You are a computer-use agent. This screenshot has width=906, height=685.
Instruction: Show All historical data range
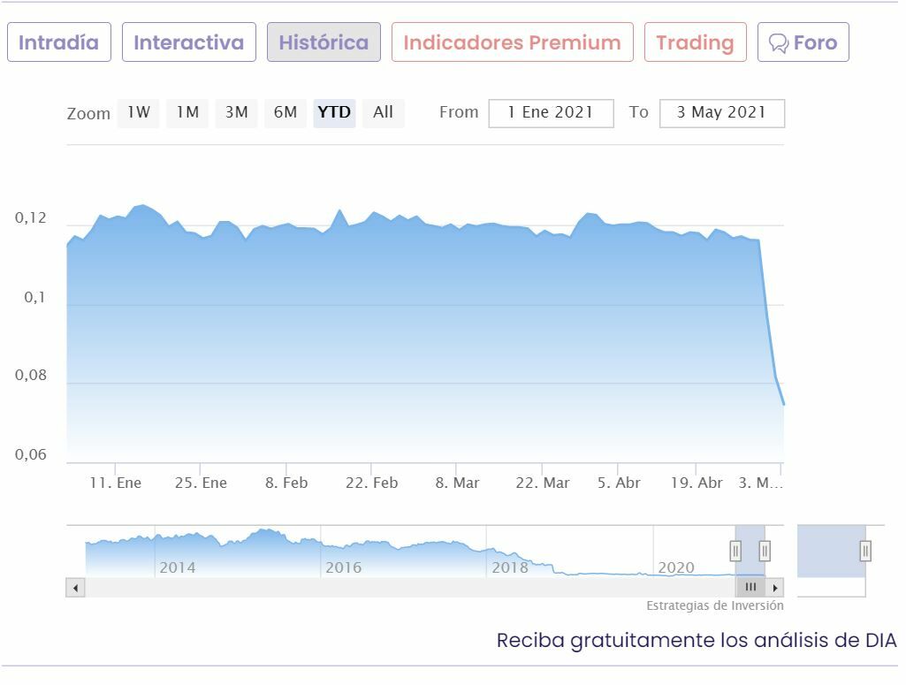click(383, 112)
